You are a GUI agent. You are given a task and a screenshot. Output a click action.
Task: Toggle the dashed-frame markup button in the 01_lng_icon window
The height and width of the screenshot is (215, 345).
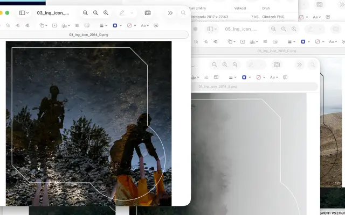coord(277,64)
